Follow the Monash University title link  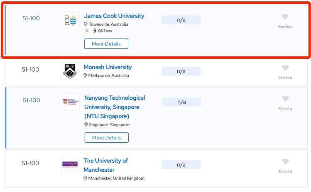tap(108, 67)
